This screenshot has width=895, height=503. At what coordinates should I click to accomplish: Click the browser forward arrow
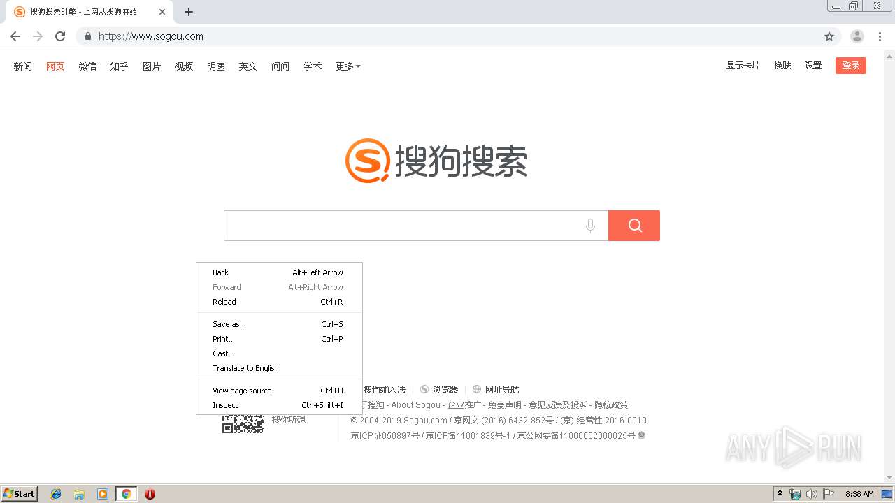click(38, 36)
